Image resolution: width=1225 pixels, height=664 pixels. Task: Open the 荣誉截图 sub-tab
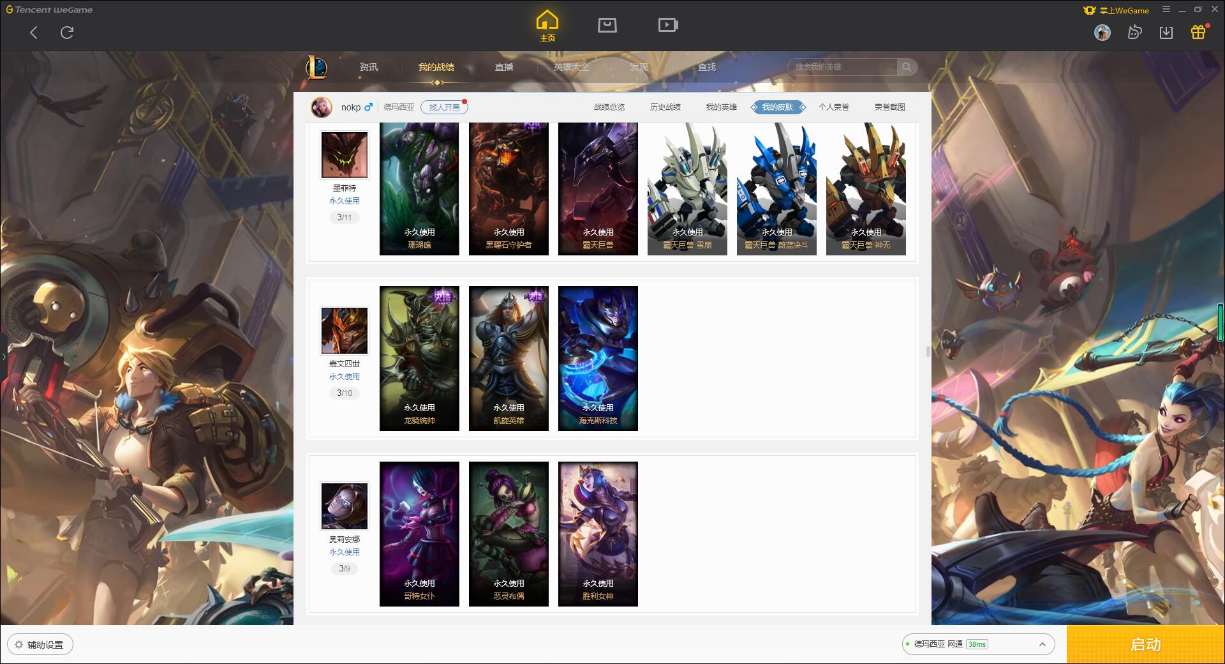(x=890, y=107)
